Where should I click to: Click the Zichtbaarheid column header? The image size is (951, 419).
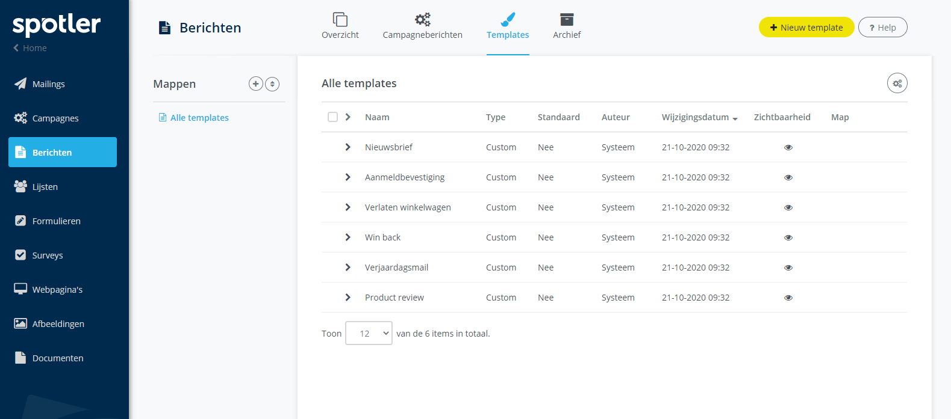point(782,117)
